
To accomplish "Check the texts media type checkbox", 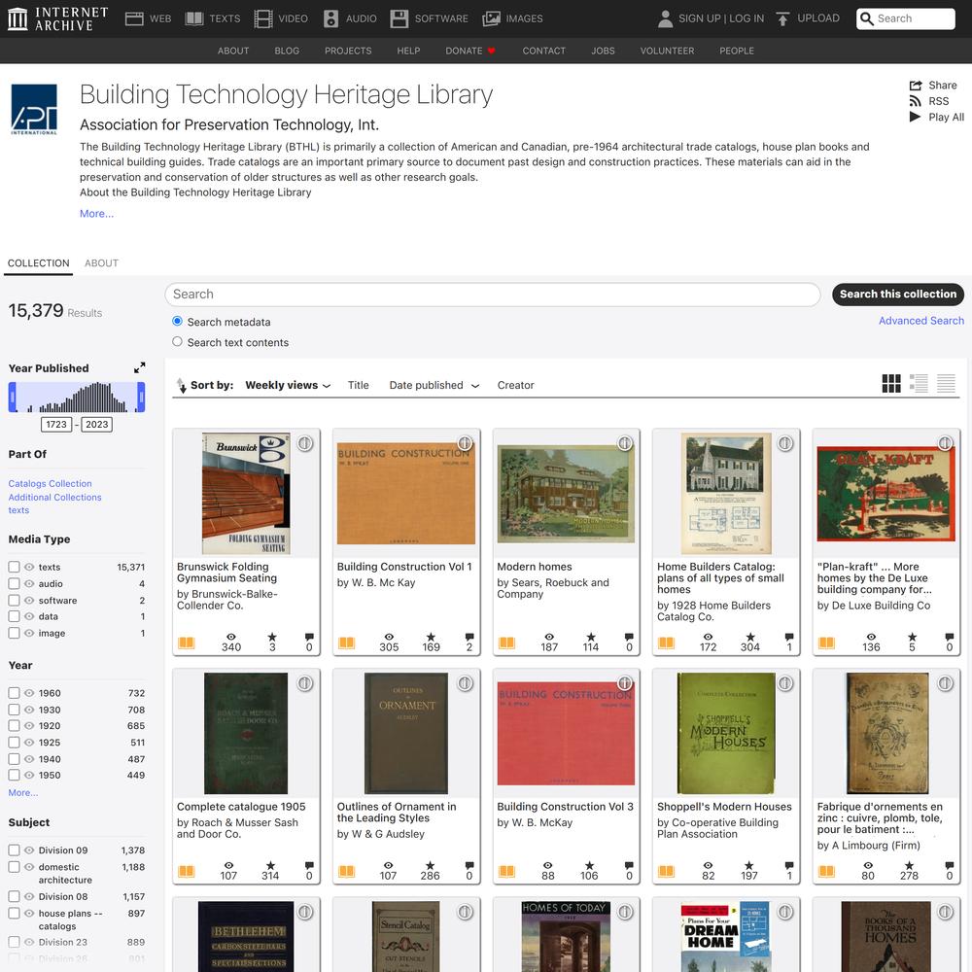I will tap(14, 567).
